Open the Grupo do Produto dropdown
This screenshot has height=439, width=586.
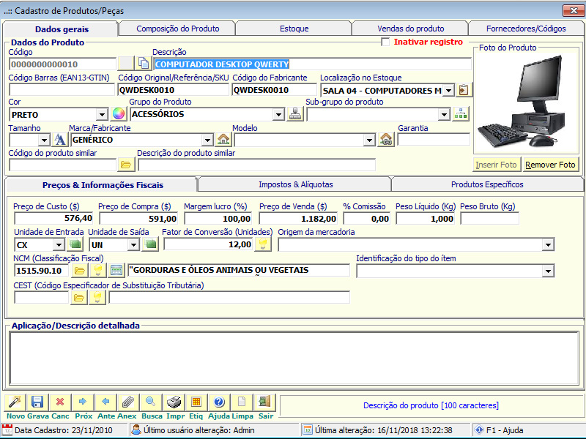point(278,114)
